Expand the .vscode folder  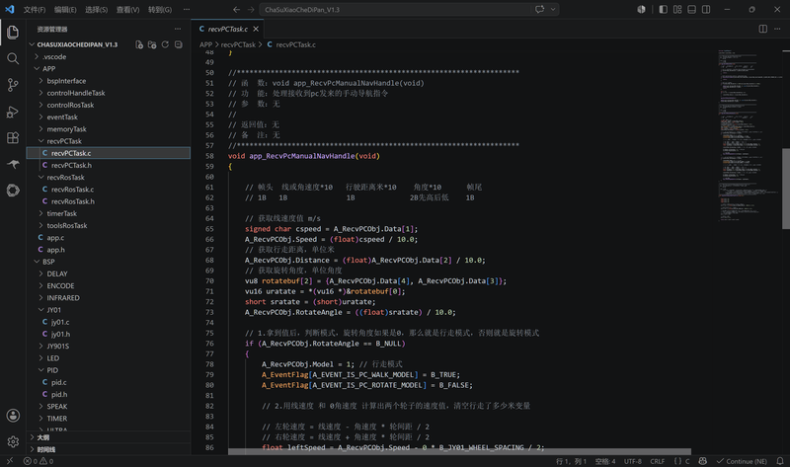pyautogui.click(x=109, y=57)
